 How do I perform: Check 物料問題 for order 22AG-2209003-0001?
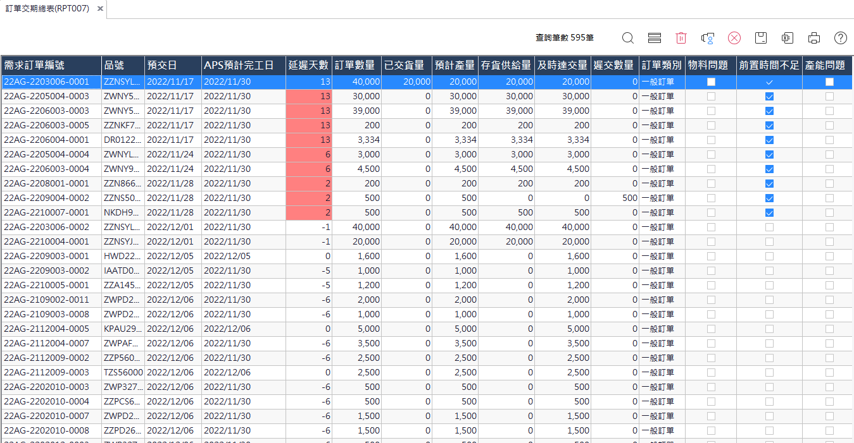712,257
